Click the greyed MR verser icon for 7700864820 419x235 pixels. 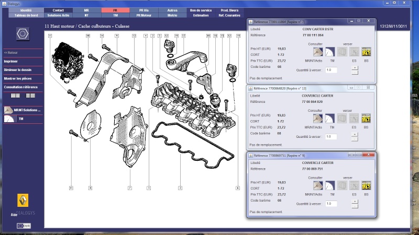(x=342, y=119)
